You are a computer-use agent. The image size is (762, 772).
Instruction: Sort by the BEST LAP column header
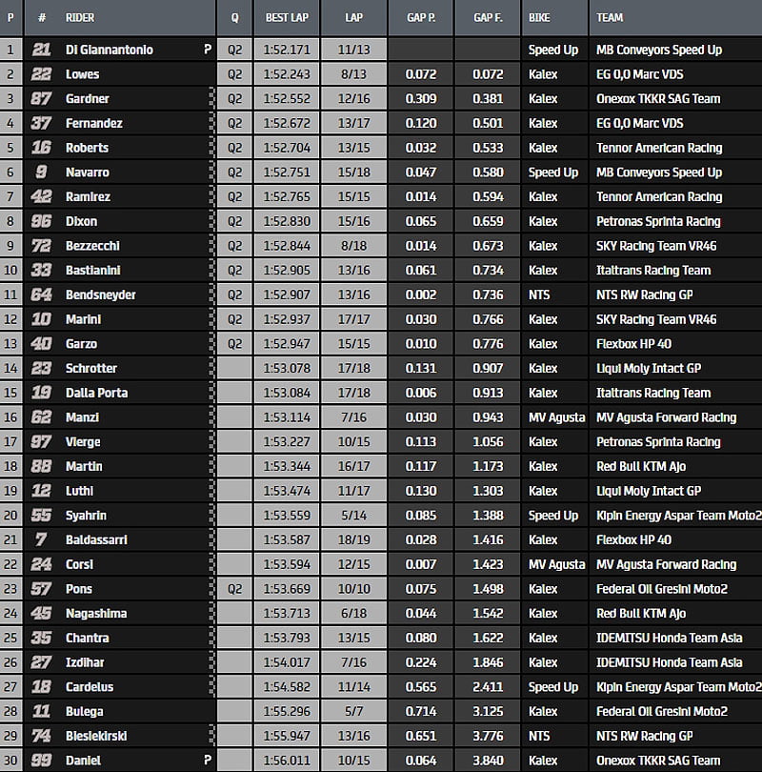(x=286, y=17)
